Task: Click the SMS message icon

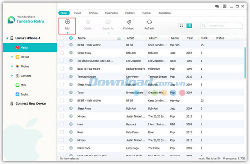Action: (17, 85)
